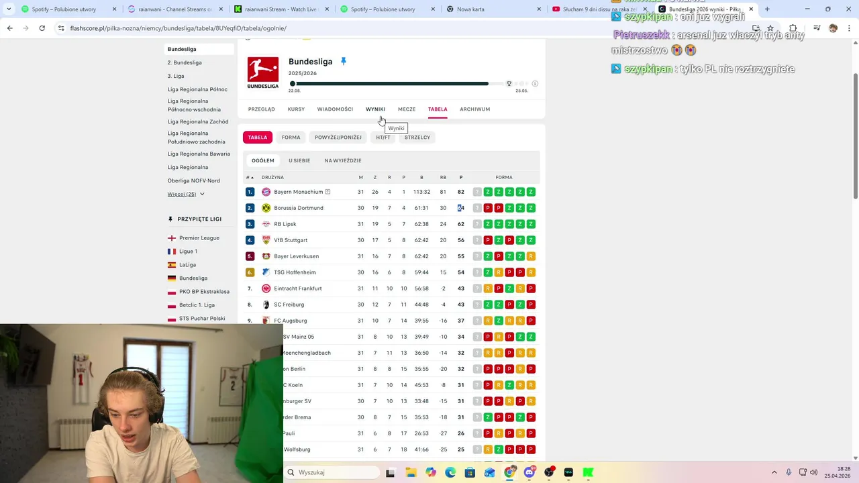859x483 pixels.
Task: Click the Windows taskbar search box
Action: pos(332,472)
